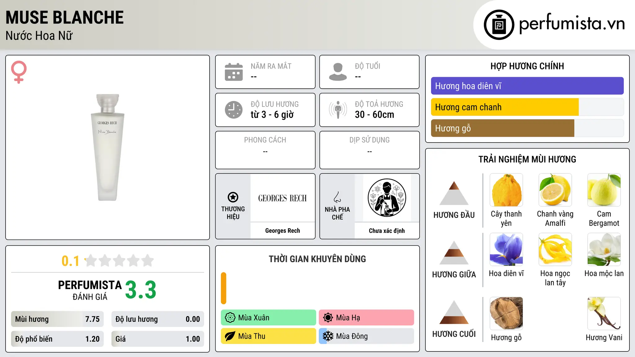Screen dimensions: 635x357
Task: Click the Độ lưu hương 0.00 score row
Action: 158,319
